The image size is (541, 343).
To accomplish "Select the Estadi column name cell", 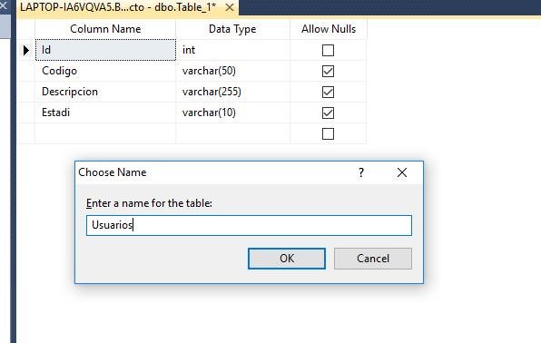I will point(105,113).
